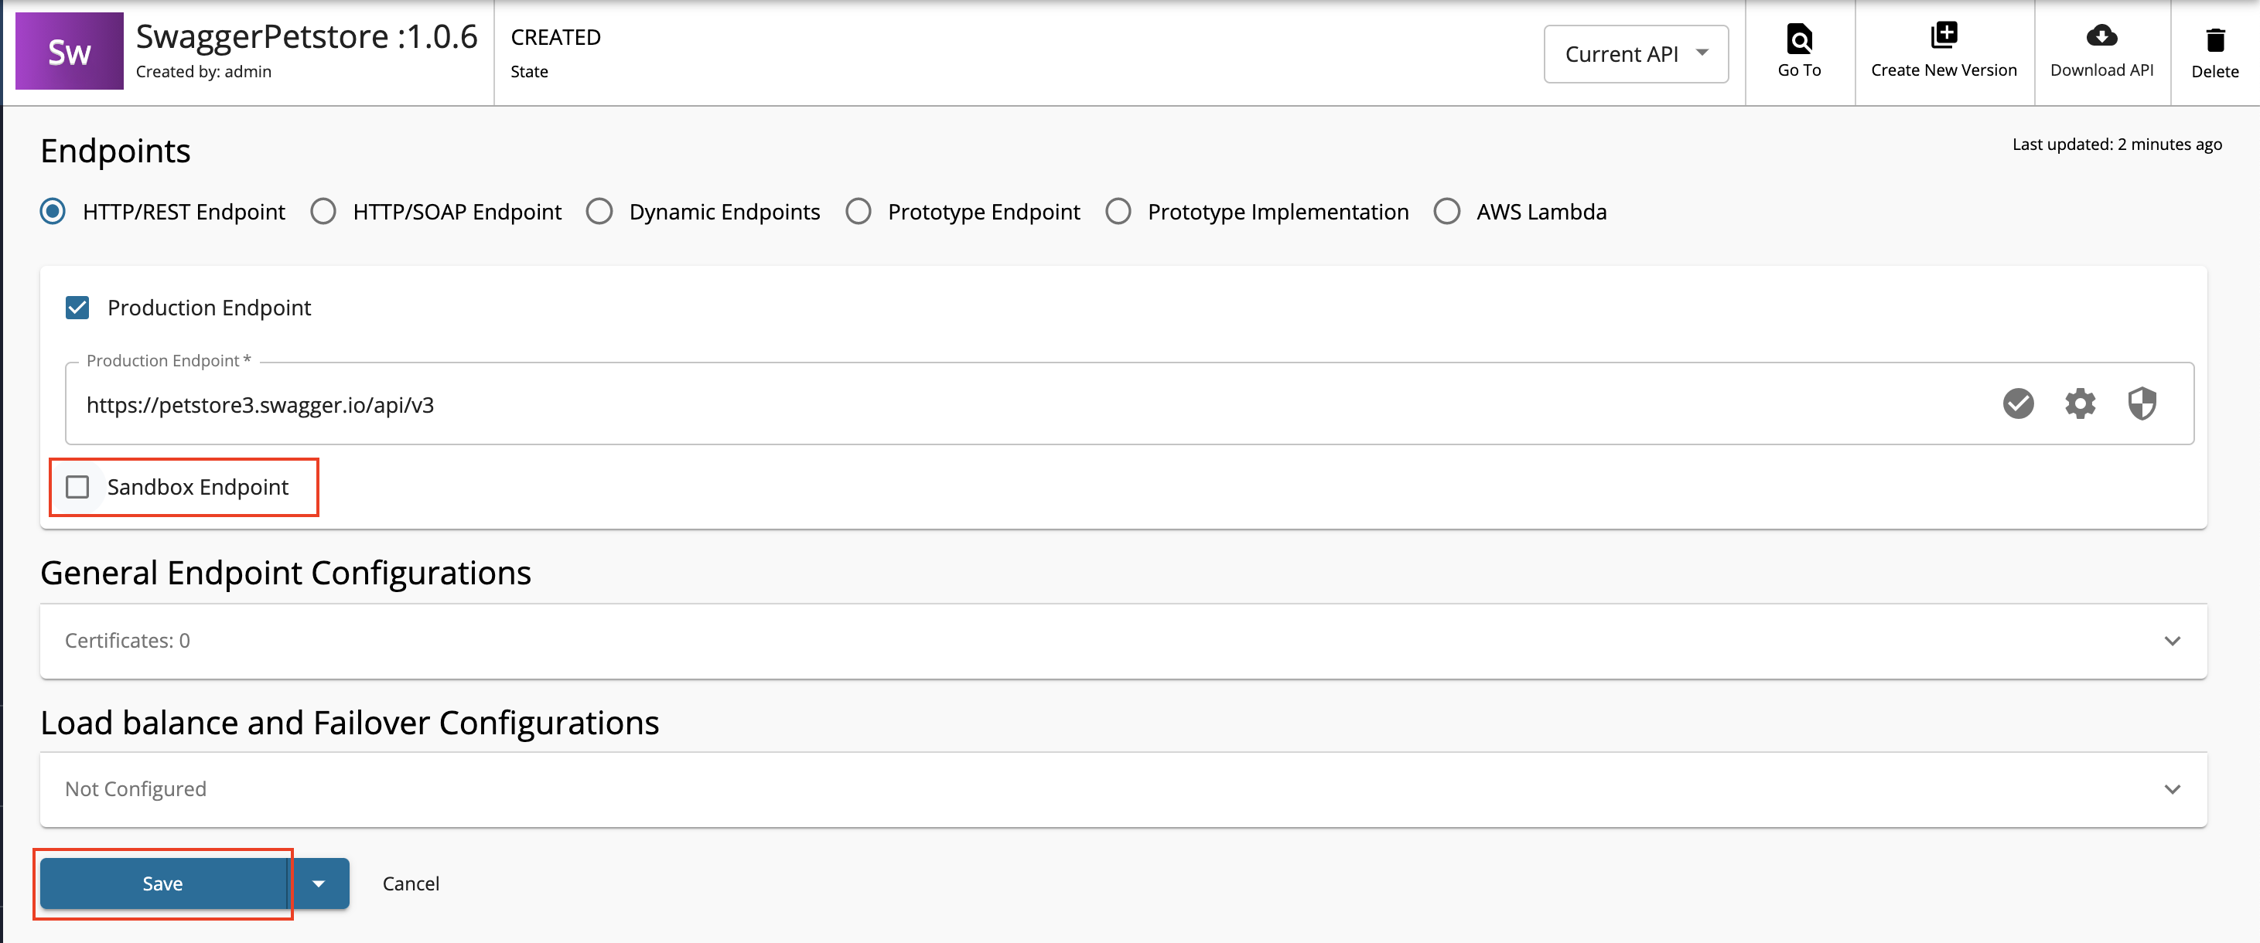The height and width of the screenshot is (943, 2260).
Task: Select the Dynamic Endpoints radio option
Action: (599, 212)
